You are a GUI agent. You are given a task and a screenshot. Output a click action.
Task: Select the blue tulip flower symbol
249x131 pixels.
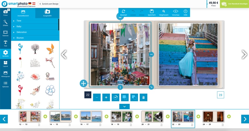coord(20,49)
